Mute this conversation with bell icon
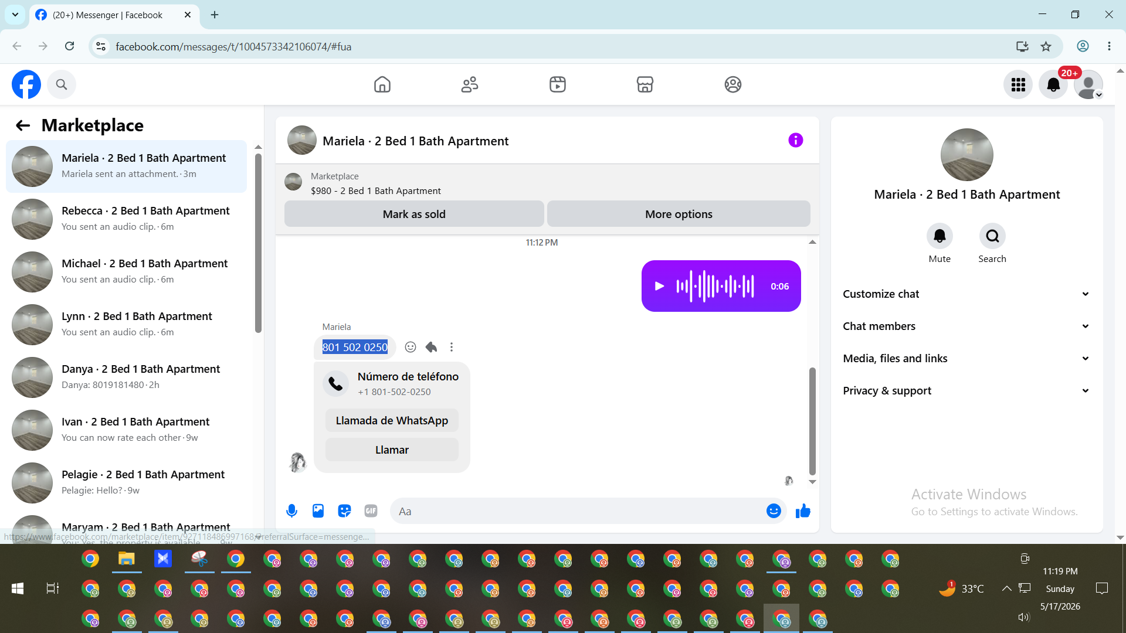Screen dimensions: 1126x633 [x=940, y=236]
